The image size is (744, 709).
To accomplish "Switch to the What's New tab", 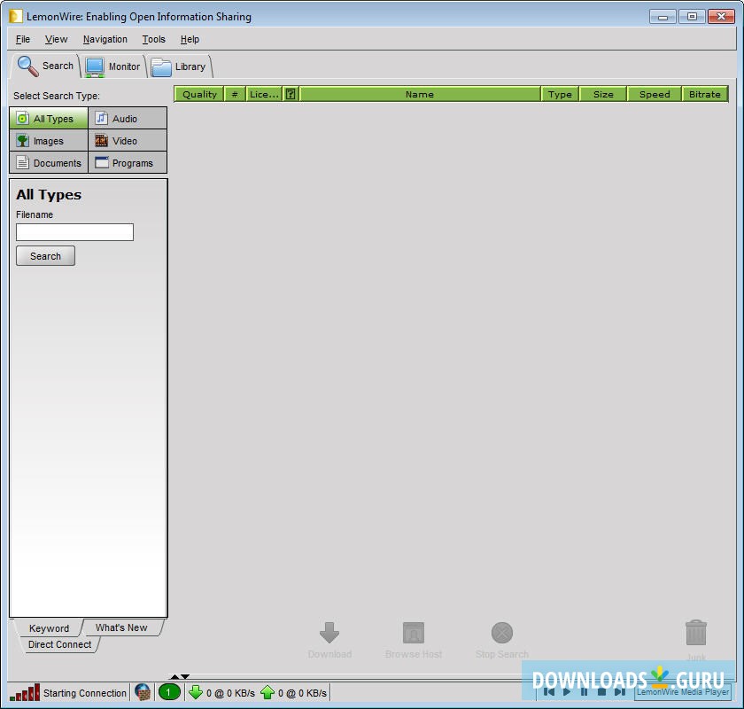I will 122,627.
